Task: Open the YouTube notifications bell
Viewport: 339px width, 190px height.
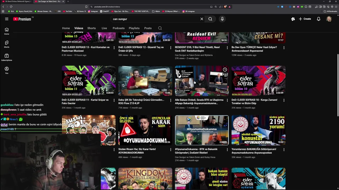Action: coord(319,19)
